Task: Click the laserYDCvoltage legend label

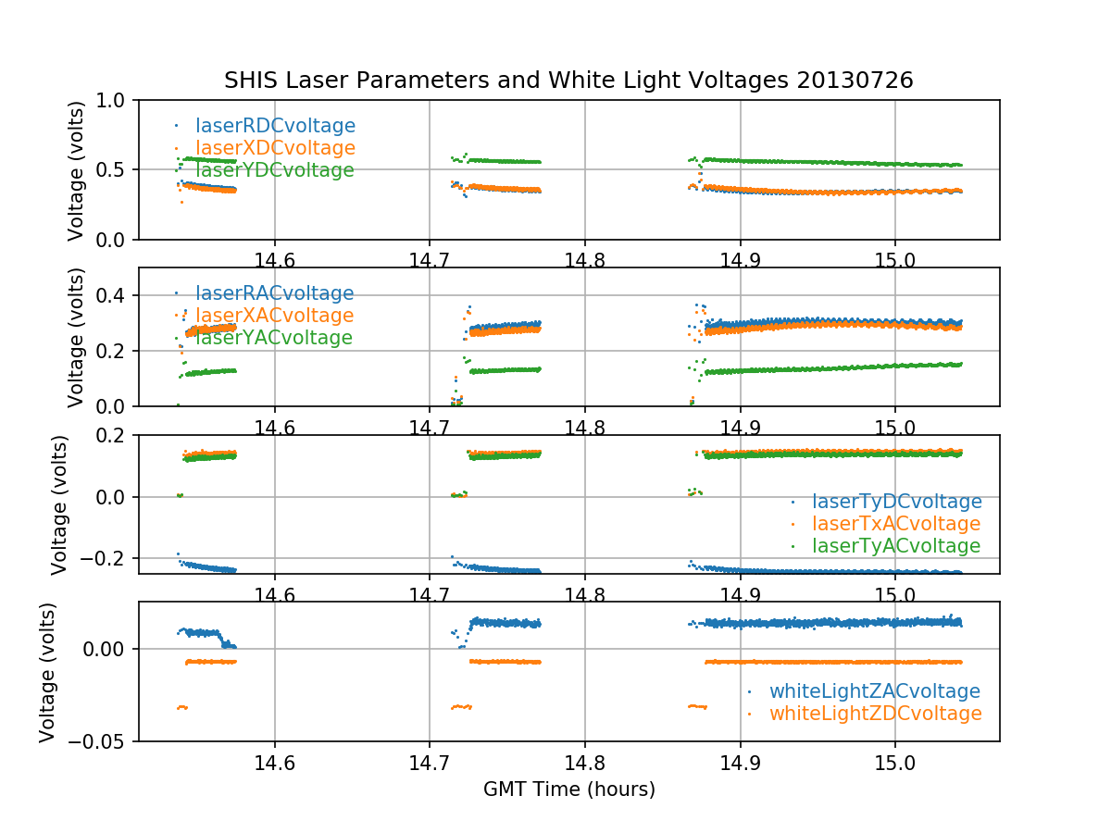Action: coord(275,170)
